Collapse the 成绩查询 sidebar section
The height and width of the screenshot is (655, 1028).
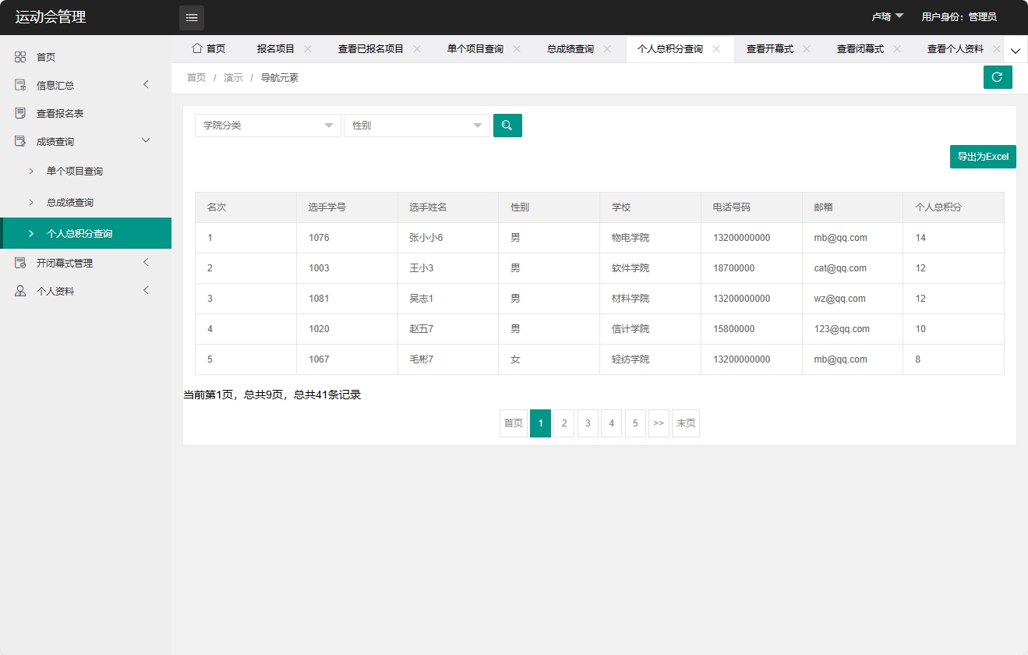pyautogui.click(x=61, y=141)
